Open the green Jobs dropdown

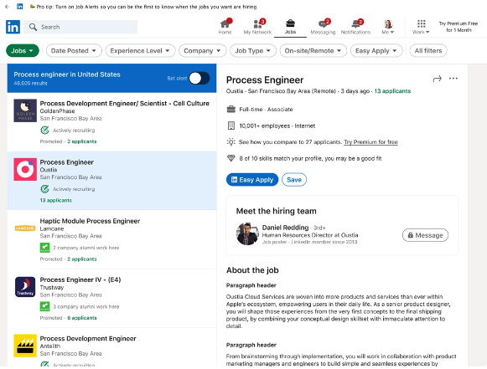click(x=23, y=50)
